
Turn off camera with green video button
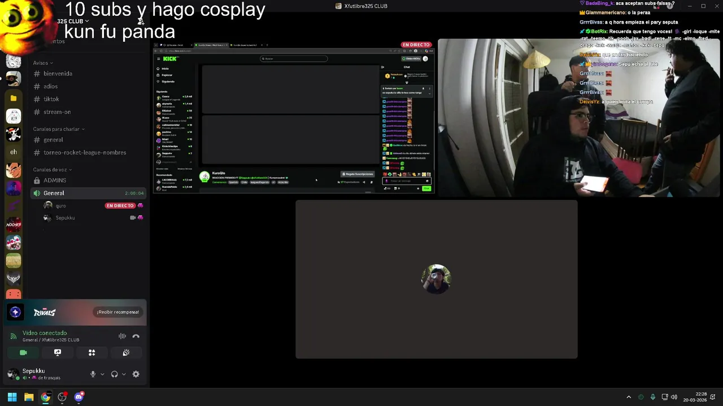(x=23, y=352)
